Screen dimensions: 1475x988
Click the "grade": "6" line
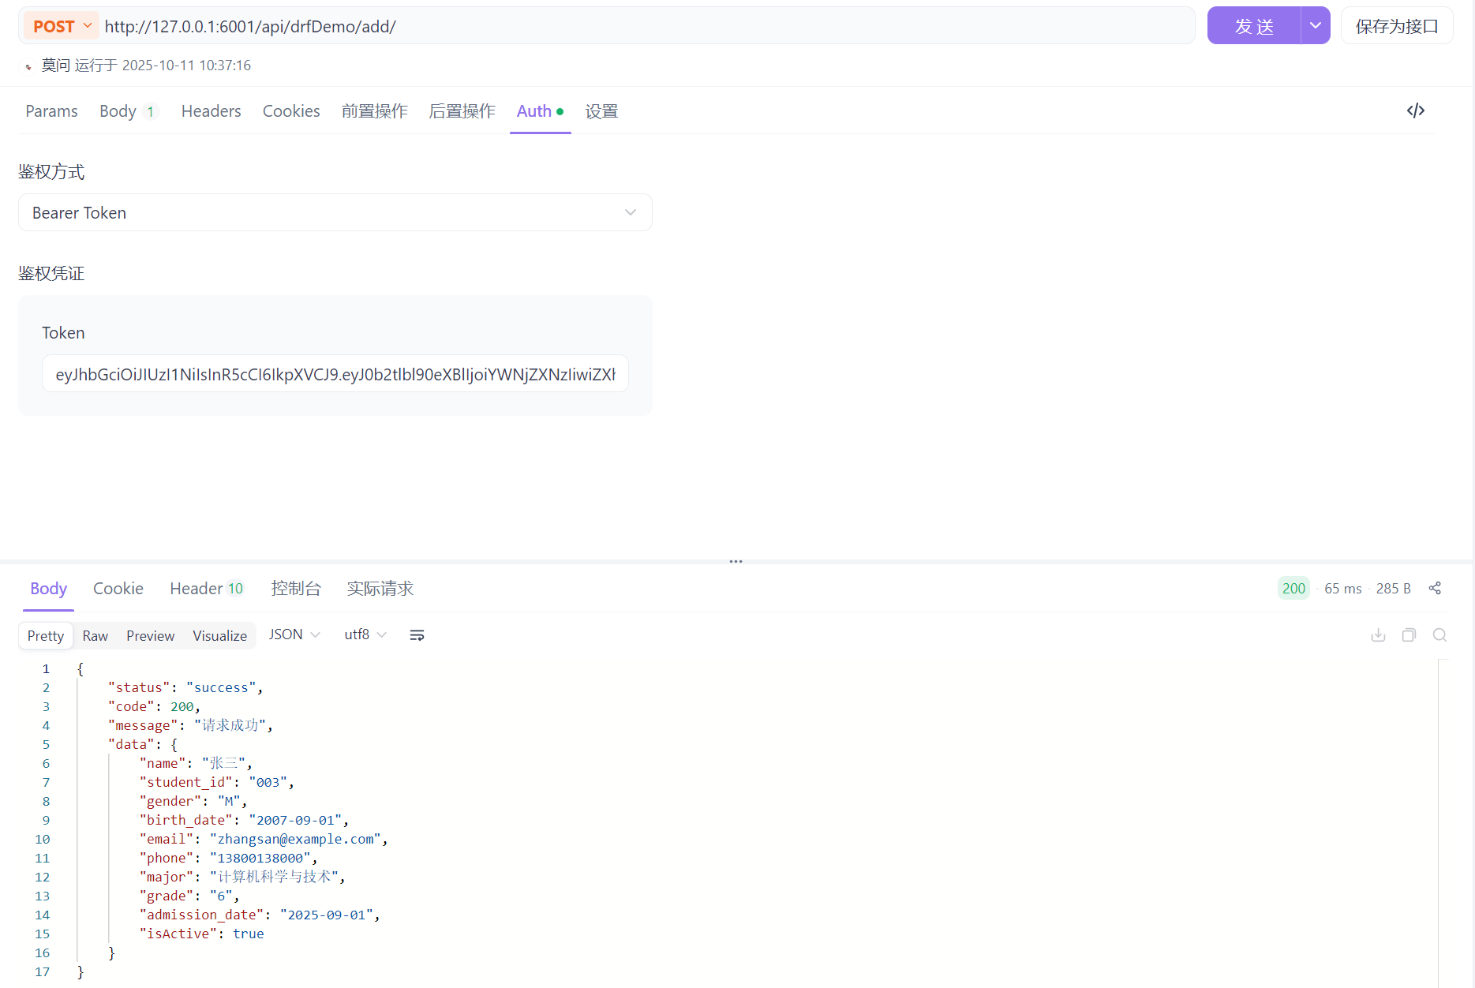coord(189,896)
